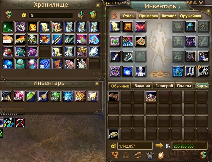Click the deposit-into-chest green arrow icon
The width and height of the screenshot is (212, 162).
[82, 15]
